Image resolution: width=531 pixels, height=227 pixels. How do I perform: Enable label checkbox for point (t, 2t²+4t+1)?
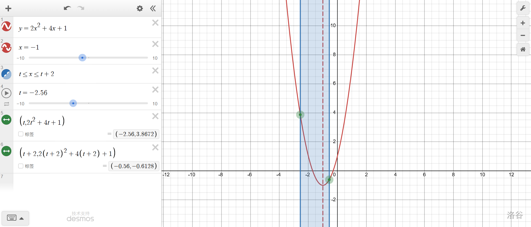(x=21, y=134)
